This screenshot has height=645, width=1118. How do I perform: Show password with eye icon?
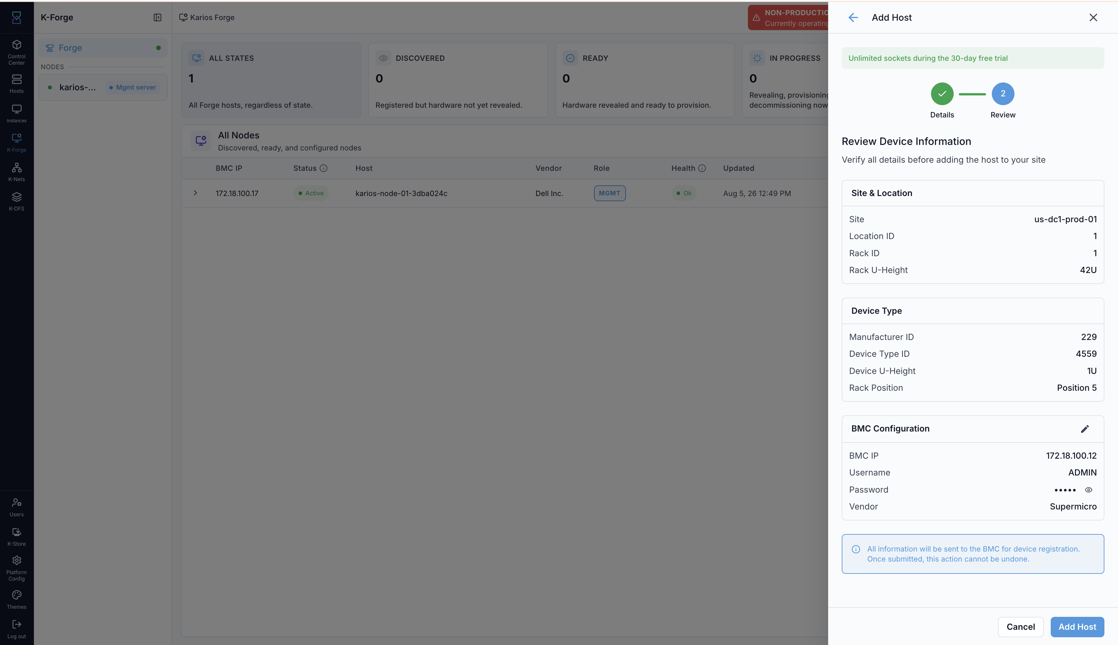click(1089, 489)
